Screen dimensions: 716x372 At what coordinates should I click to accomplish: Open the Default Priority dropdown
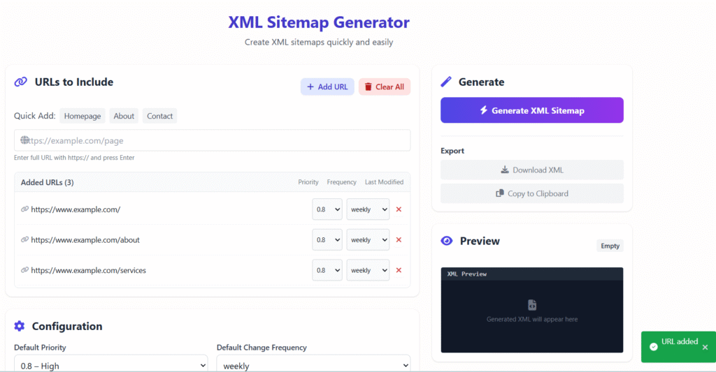[x=111, y=365]
